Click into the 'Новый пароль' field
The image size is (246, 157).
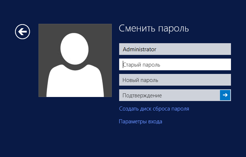pyautogui.click(x=175, y=80)
